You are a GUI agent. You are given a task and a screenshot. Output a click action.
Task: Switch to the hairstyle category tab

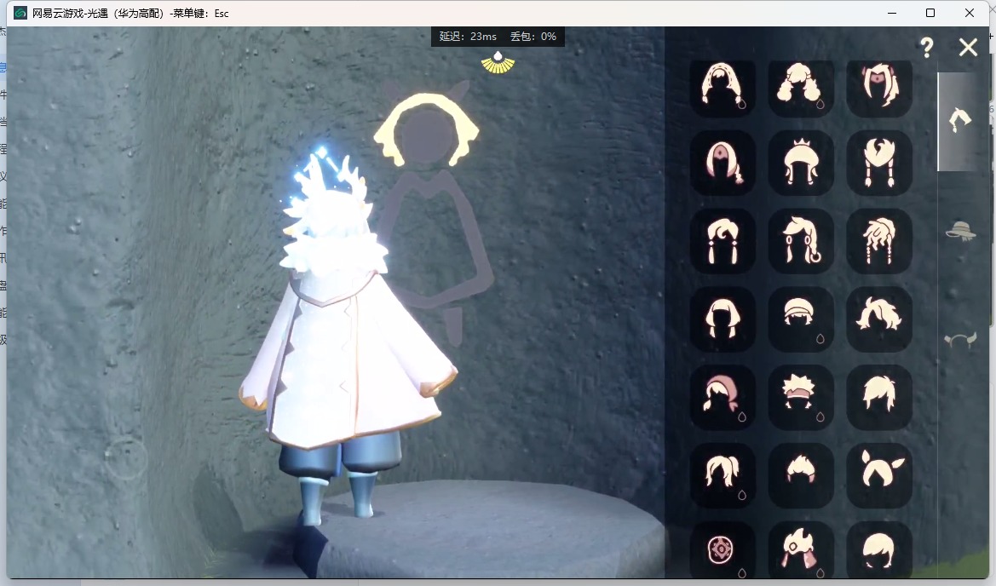coord(960,120)
